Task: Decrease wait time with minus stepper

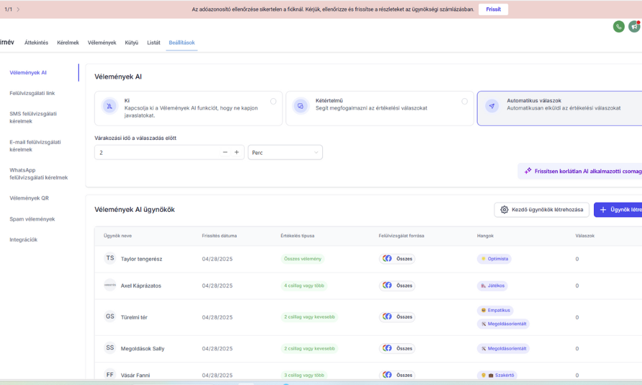Action: 225,152
